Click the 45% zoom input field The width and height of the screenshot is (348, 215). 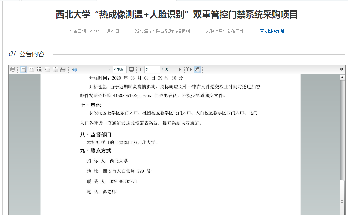click(x=120, y=69)
